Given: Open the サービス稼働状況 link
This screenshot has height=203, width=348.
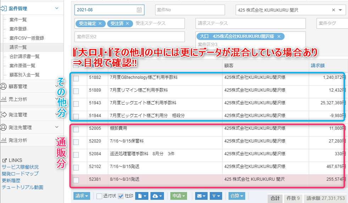Looking at the screenshot, I should point(20,167).
